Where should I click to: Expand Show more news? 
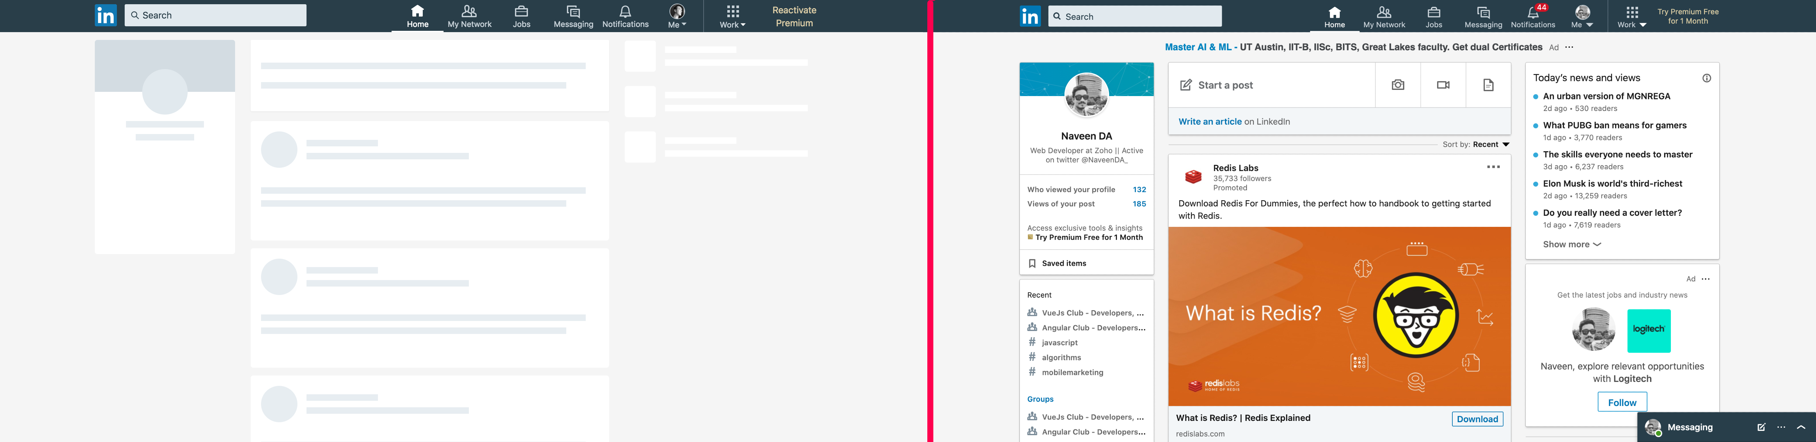pos(1572,245)
